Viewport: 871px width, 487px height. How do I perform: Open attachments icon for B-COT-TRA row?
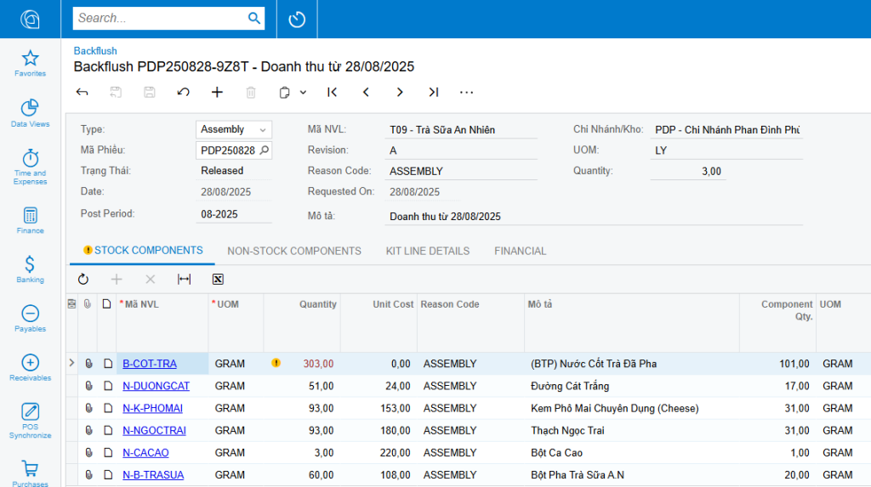pos(88,364)
